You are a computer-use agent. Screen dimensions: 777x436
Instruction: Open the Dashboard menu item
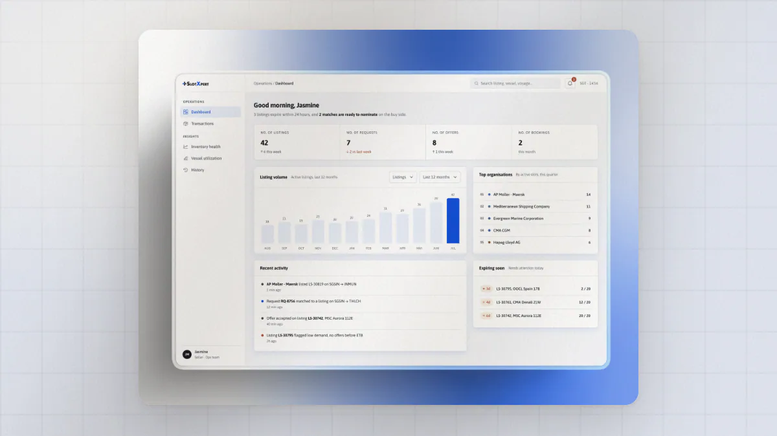click(210, 112)
